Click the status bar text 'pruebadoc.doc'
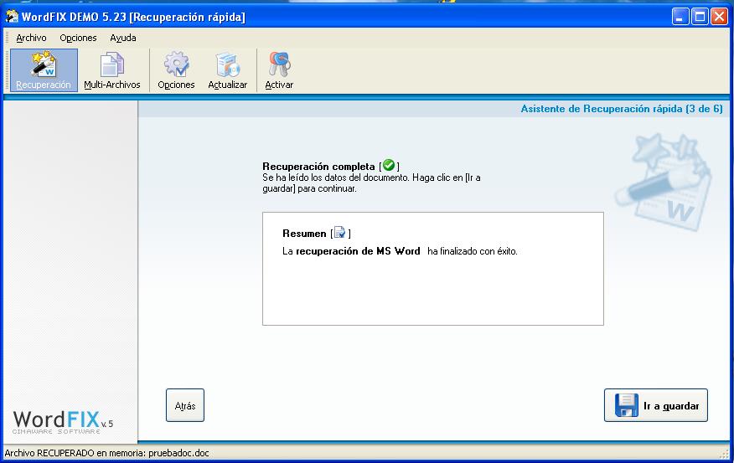 pos(178,453)
